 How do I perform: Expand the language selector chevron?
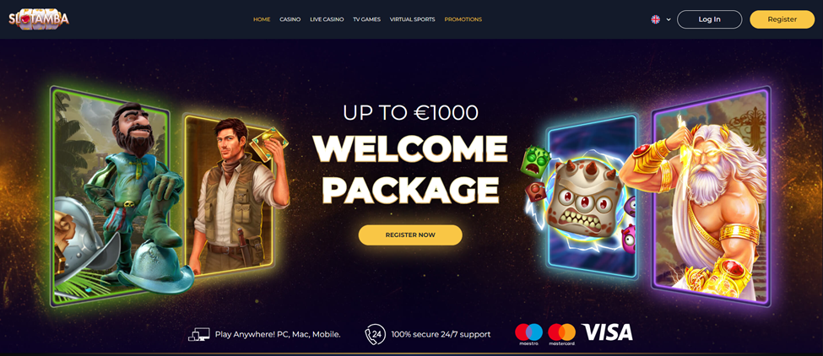click(669, 20)
